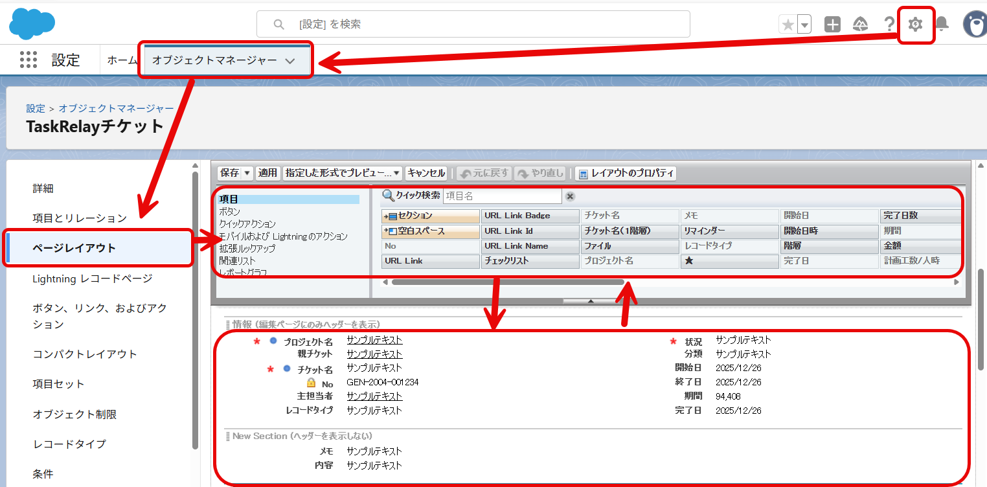Click the ★ palette field
987x487 pixels.
click(730, 261)
